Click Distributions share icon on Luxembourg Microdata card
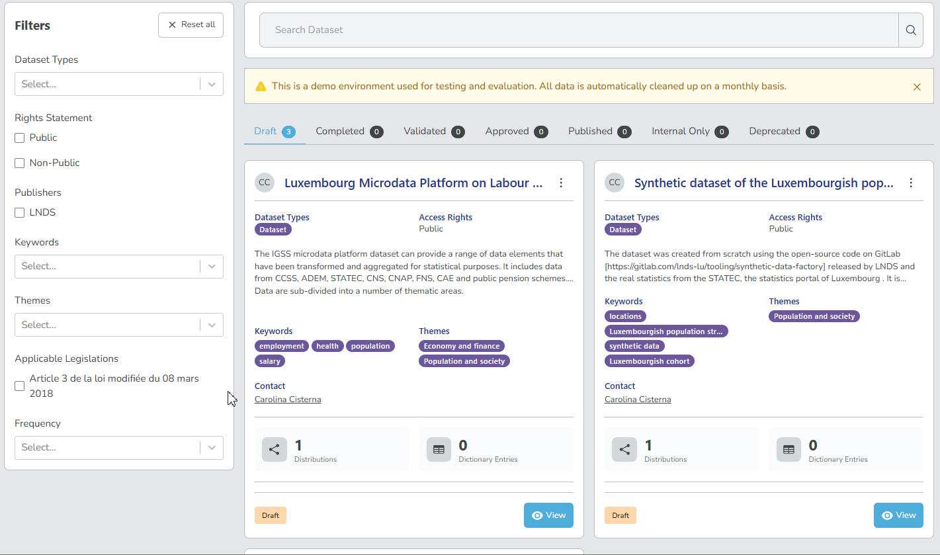This screenshot has height=555, width=940. click(x=274, y=449)
